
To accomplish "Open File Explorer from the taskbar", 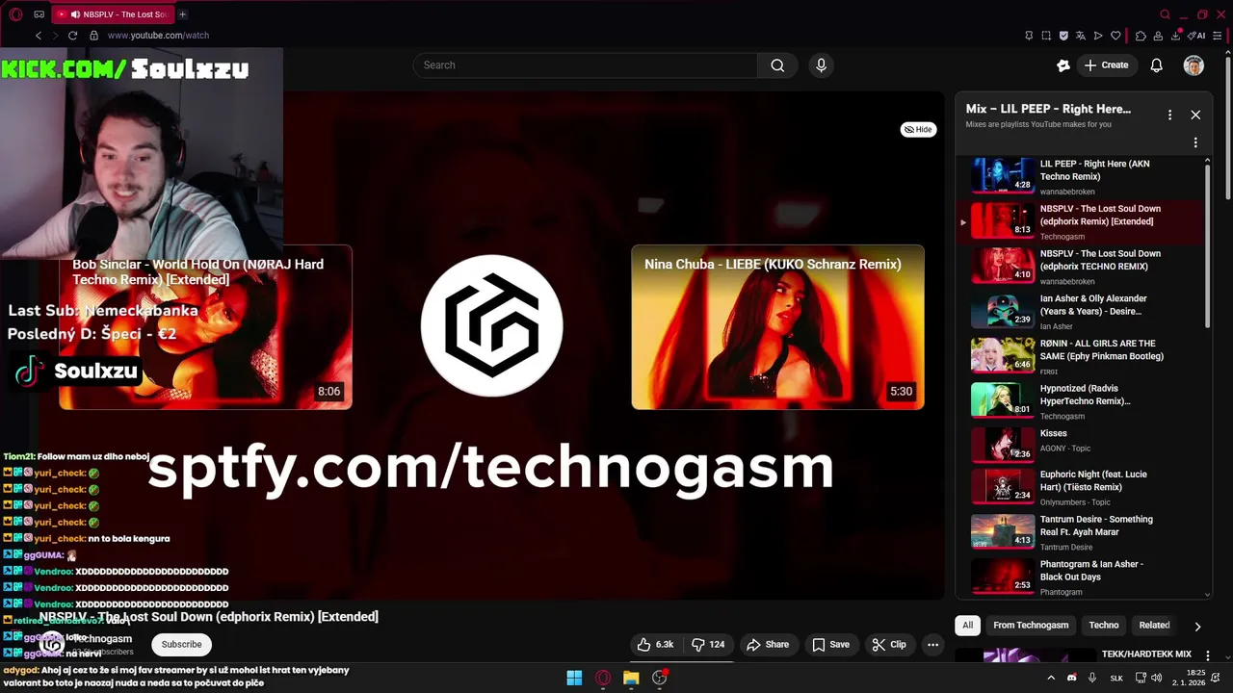I will (631, 678).
